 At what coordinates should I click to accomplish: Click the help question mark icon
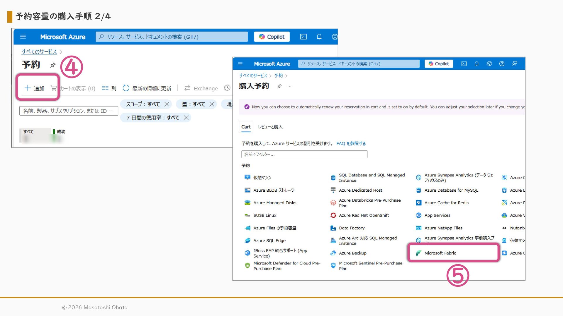point(502,64)
